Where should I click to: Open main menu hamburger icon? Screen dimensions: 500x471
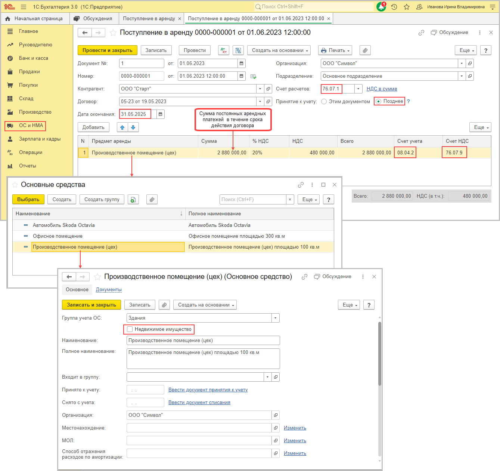(x=24, y=7)
